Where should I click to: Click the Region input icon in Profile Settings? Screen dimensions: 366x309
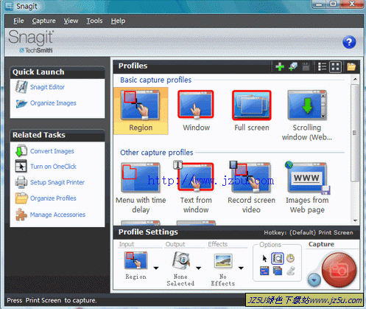pos(136,260)
